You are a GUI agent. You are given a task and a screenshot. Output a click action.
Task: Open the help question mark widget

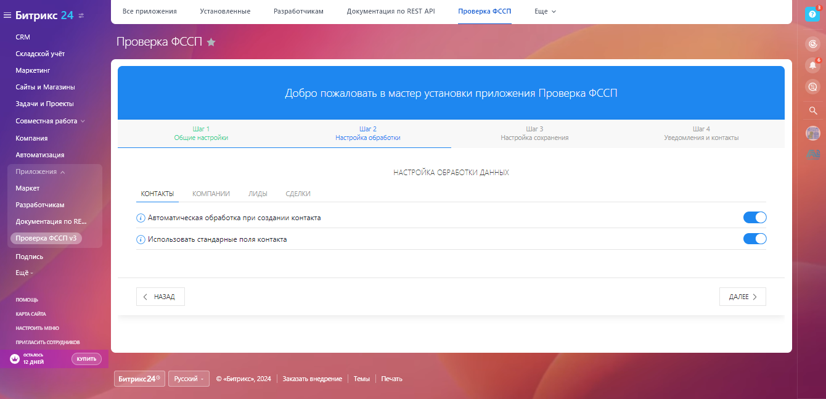812,14
